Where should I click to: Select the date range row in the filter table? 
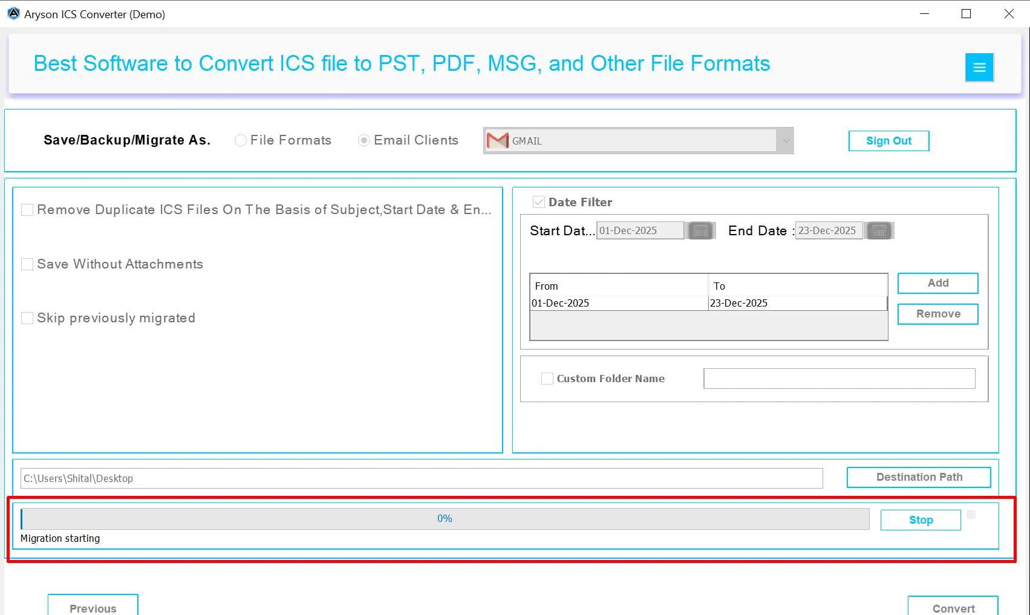click(x=665, y=302)
